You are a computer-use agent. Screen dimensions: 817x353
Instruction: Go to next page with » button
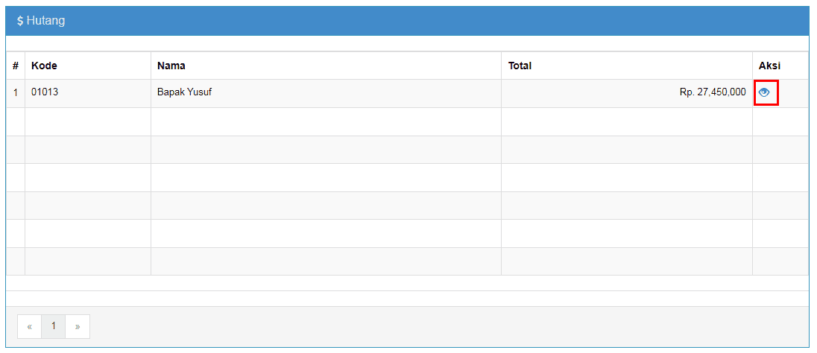(x=78, y=326)
